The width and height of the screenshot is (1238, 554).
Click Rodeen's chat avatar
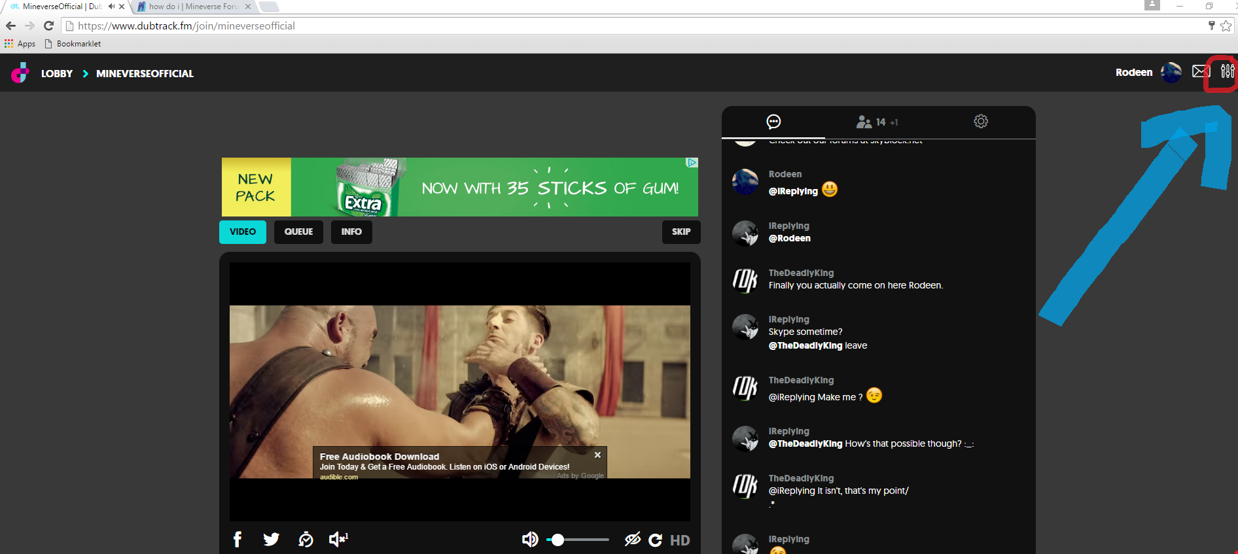(745, 182)
